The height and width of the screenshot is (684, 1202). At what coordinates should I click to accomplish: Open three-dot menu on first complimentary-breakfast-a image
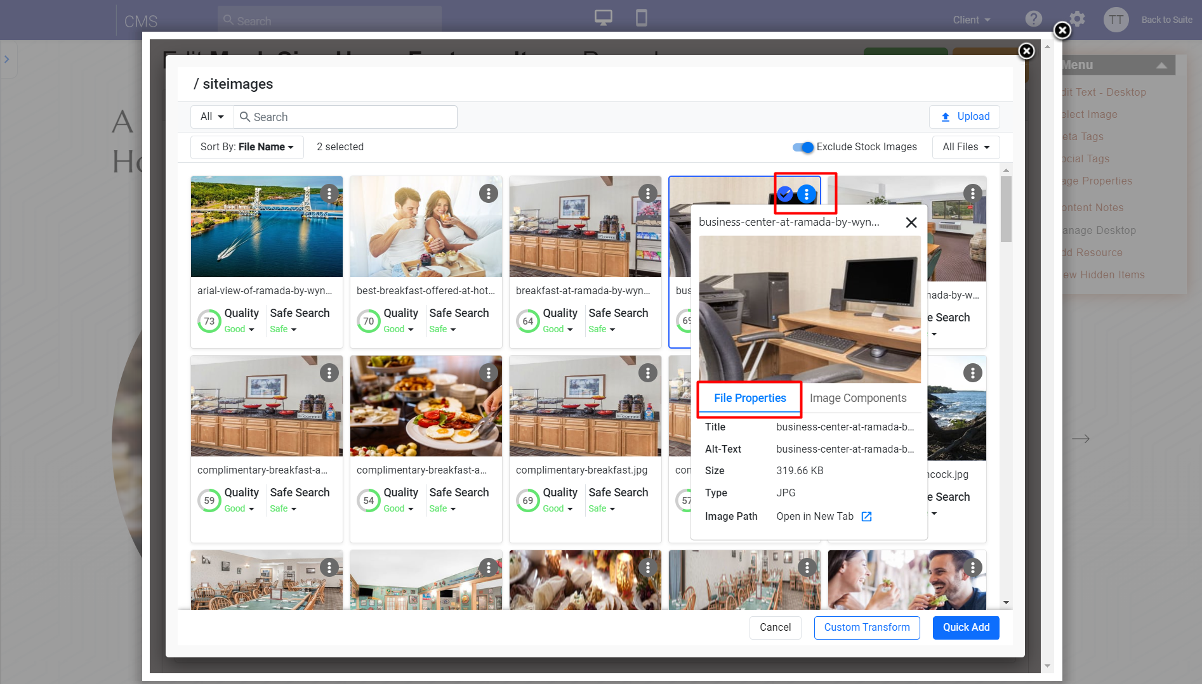point(329,373)
